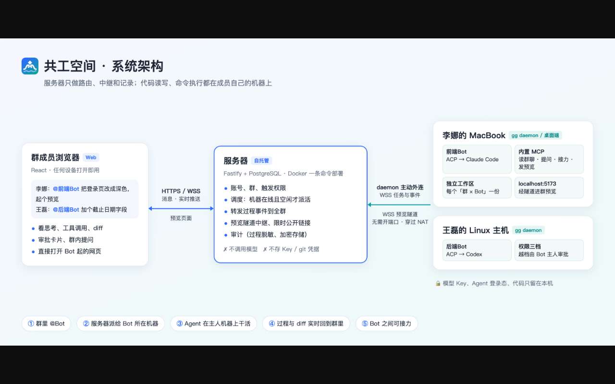Click the 共工空间 app logo icon

point(30,66)
